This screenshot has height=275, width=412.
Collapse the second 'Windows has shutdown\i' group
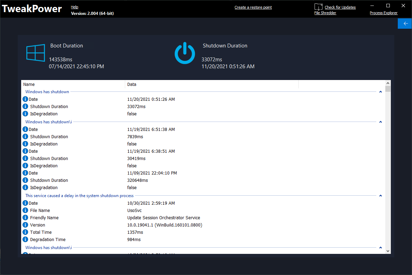click(x=380, y=122)
